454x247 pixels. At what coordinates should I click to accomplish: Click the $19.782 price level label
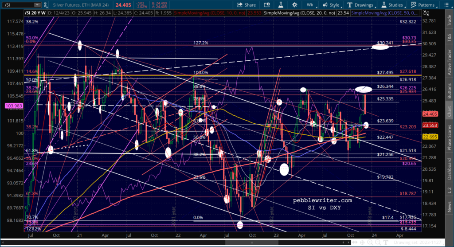click(x=385, y=177)
